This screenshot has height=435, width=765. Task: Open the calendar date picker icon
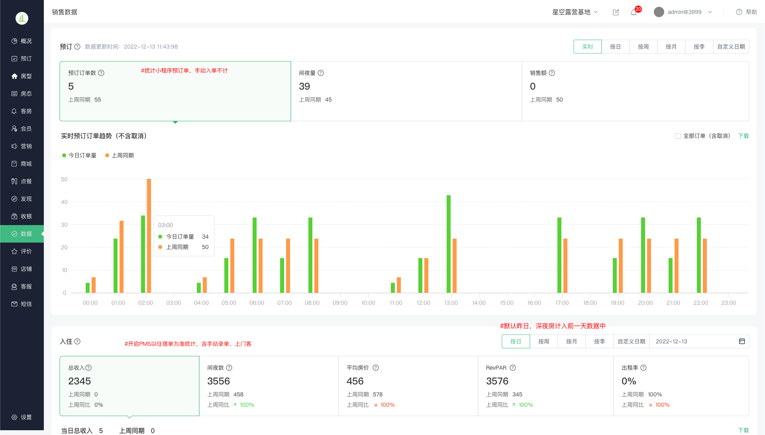[742, 341]
